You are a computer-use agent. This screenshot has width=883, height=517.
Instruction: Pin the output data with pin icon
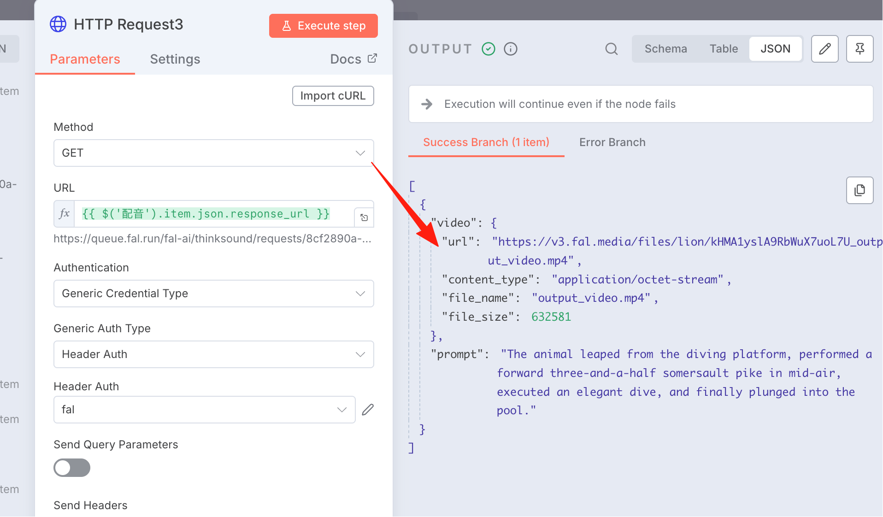(859, 49)
